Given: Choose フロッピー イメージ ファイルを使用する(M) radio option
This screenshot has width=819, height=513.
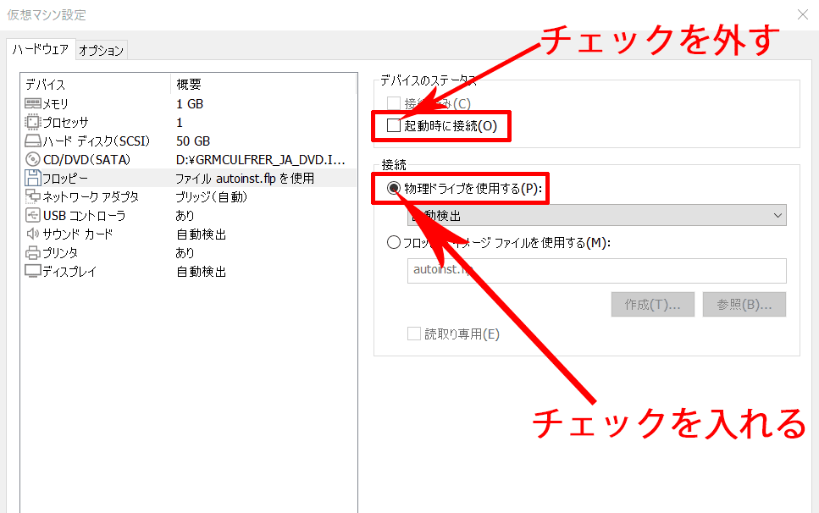Looking at the screenshot, I should pos(393,243).
